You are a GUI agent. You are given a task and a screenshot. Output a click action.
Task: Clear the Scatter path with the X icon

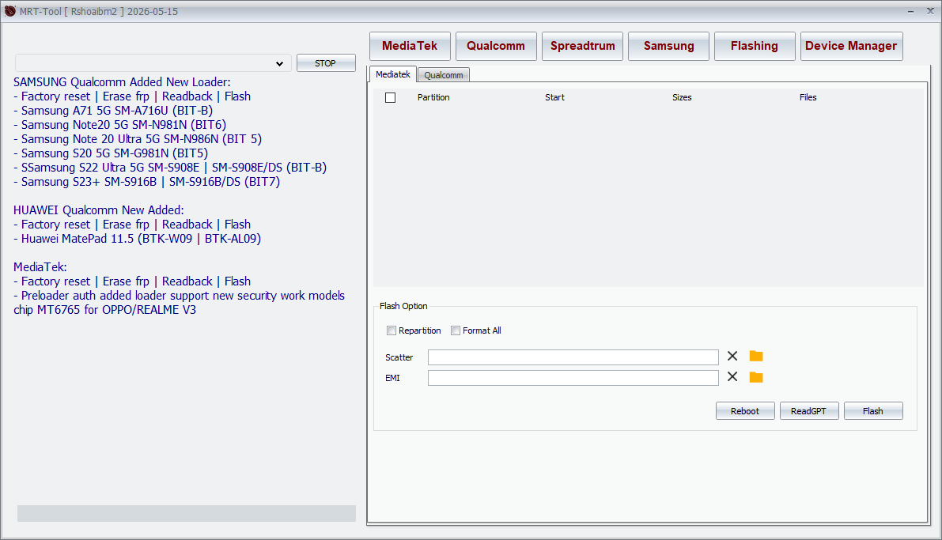click(732, 356)
